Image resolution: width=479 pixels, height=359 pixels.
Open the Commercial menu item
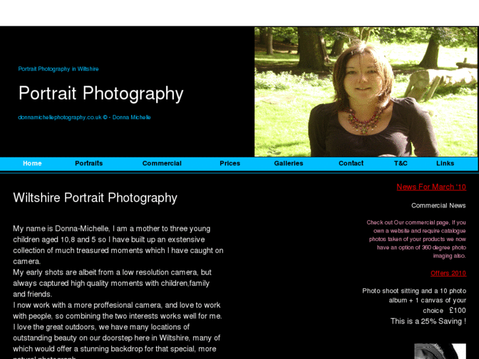(x=162, y=163)
